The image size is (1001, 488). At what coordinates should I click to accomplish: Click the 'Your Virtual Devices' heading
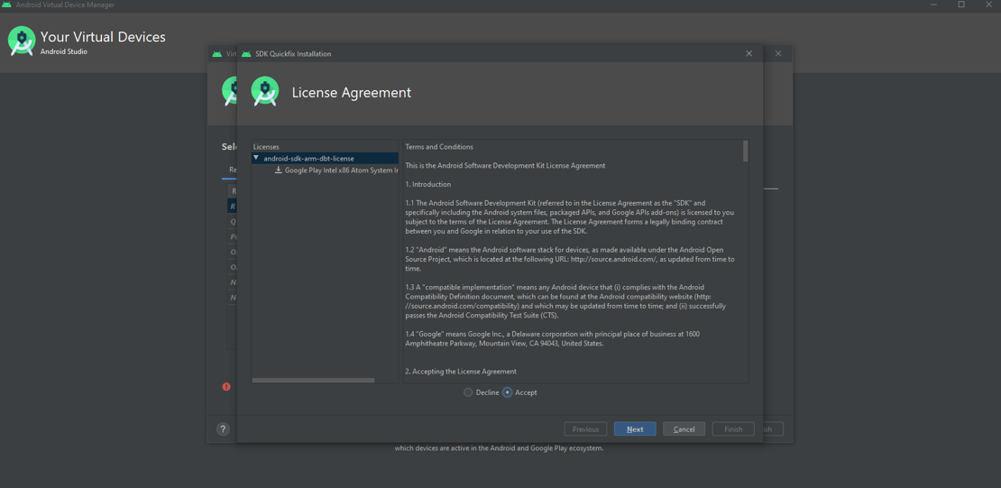tap(103, 37)
